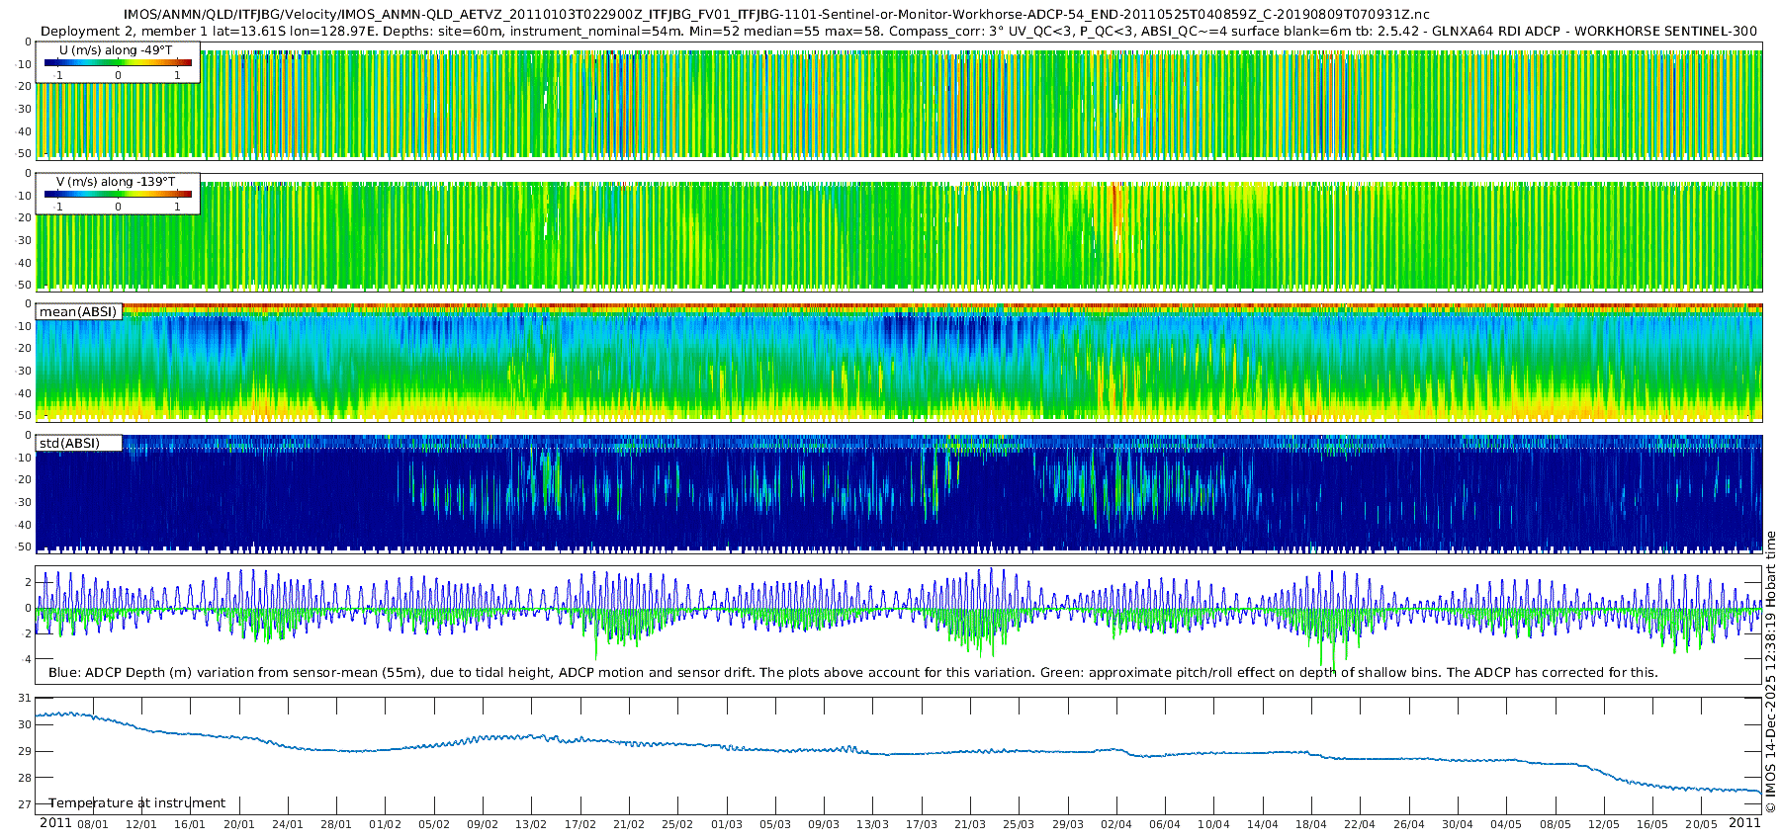Click the 2011 year label at left
The width and height of the screenshot is (1780, 840).
pyautogui.click(x=55, y=823)
